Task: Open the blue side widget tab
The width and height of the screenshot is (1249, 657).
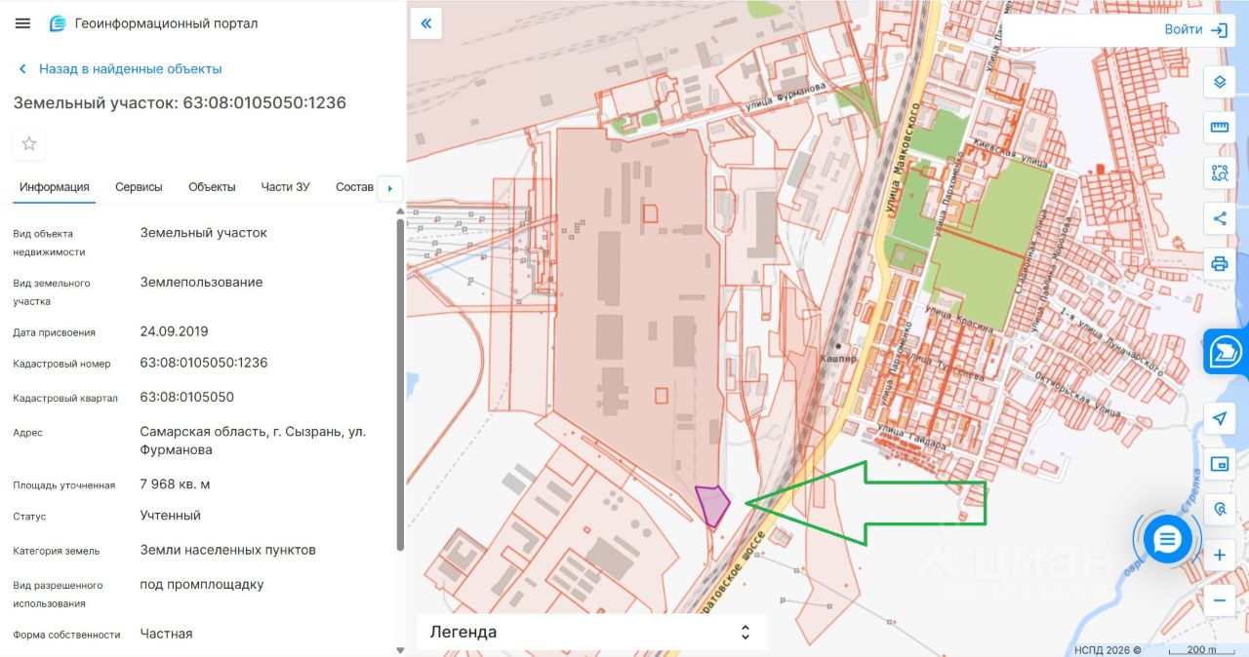Action: pyautogui.click(x=1227, y=353)
